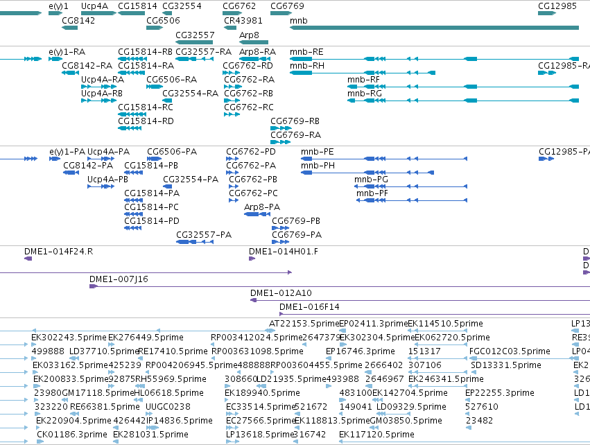
Task: Click EST label EK302243.5prime
Action: [x=69, y=338]
